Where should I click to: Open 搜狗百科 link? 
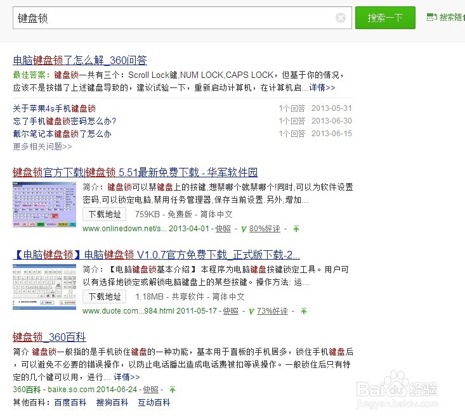pos(112,402)
